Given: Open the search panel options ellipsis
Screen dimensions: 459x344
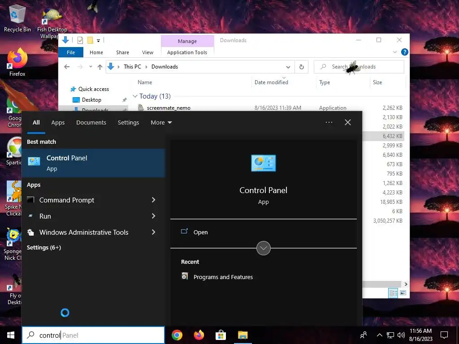Looking at the screenshot, I should pyautogui.click(x=329, y=122).
